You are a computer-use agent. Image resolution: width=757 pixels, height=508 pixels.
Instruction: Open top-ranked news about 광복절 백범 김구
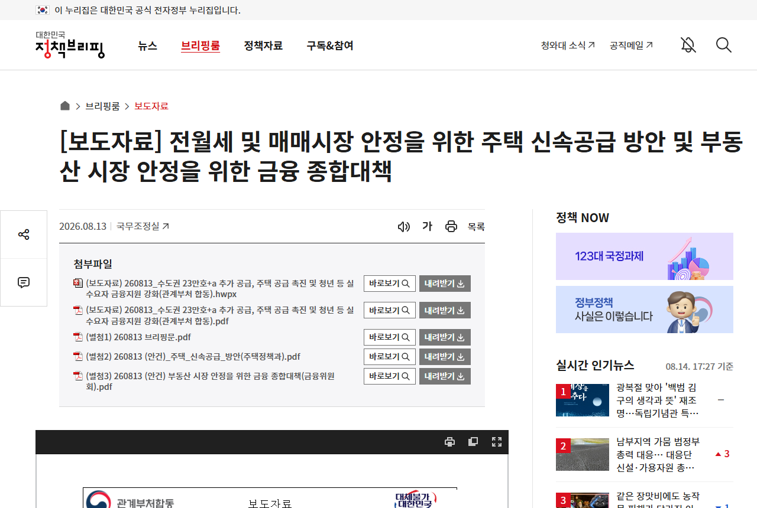(658, 400)
